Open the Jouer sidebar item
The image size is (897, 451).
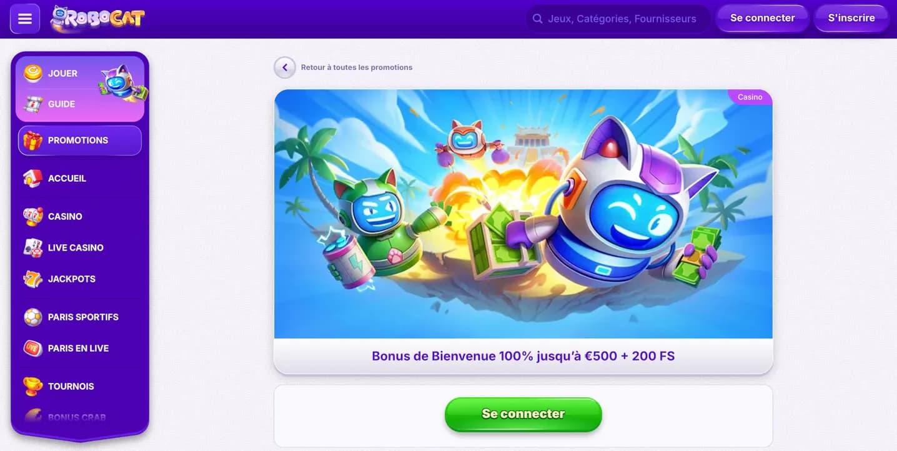(x=62, y=73)
